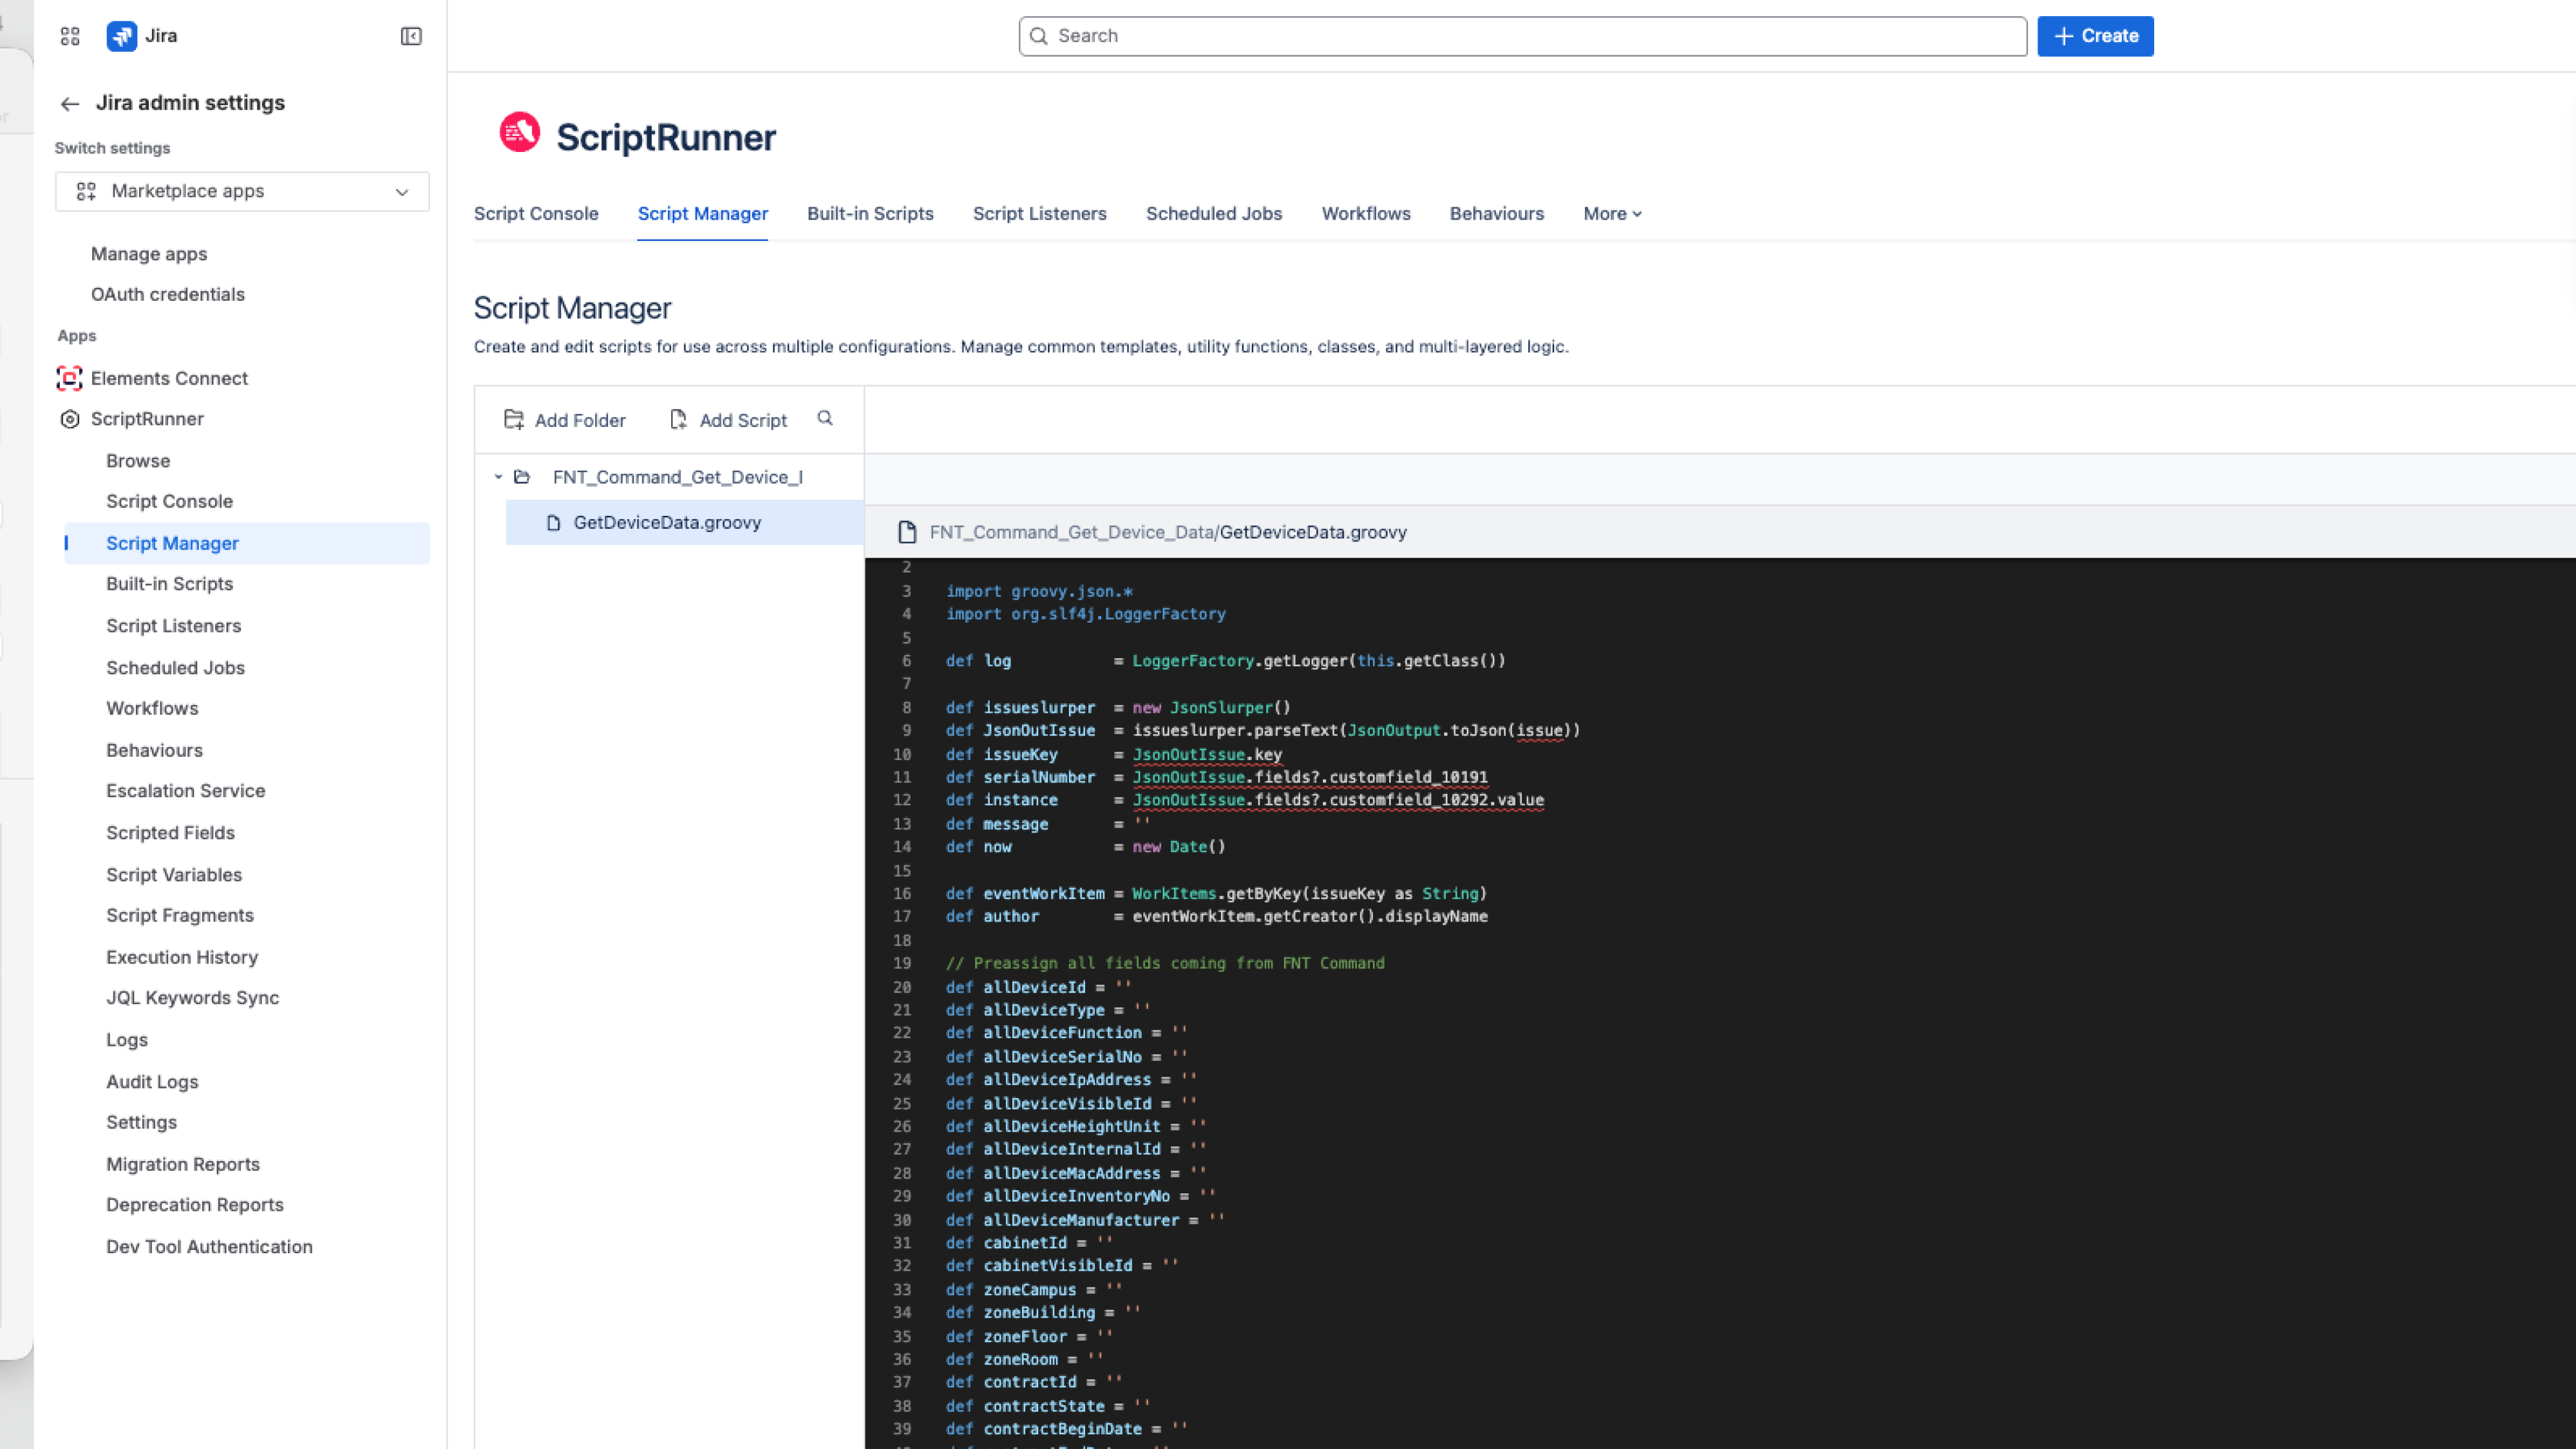This screenshot has height=1449, width=2576.
Task: Click line 'def allDeviceMacAddress' in editor
Action: pyautogui.click(x=1076, y=1173)
